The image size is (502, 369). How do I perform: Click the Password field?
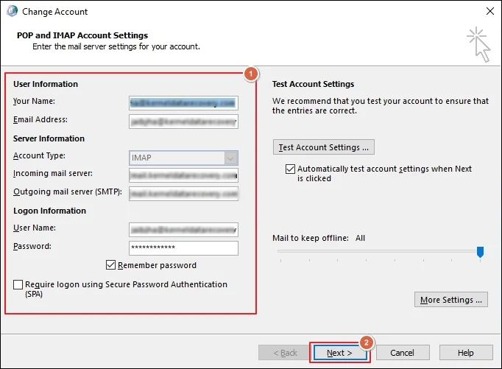click(183, 248)
